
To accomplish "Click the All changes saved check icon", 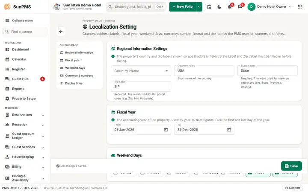I will point(58,166).
